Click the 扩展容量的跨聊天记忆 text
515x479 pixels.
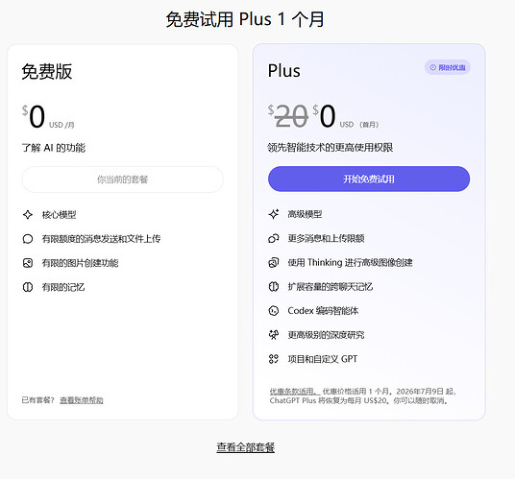click(x=331, y=287)
